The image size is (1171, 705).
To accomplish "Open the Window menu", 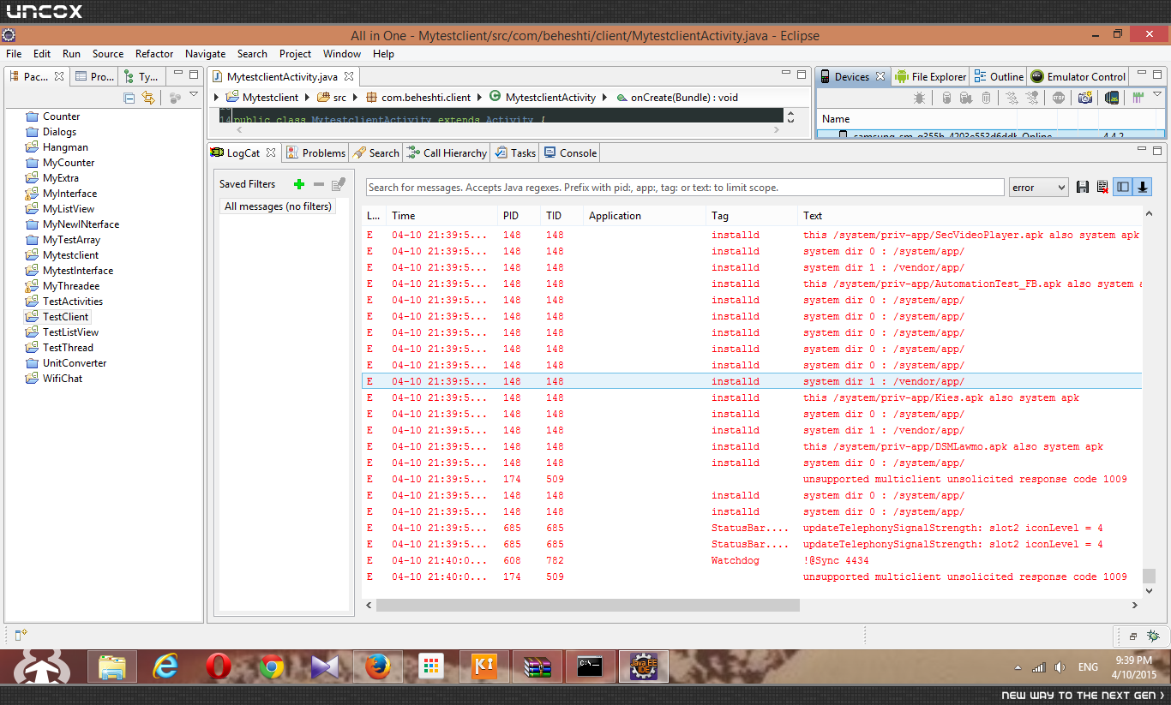I will pos(342,54).
